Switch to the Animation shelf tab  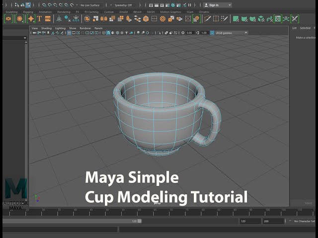click(x=45, y=12)
